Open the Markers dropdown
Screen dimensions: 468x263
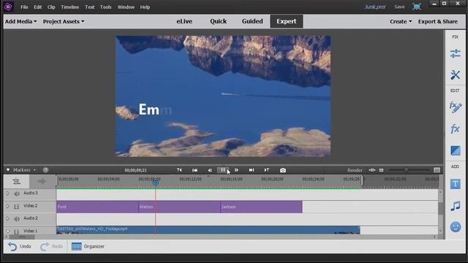tap(24, 170)
